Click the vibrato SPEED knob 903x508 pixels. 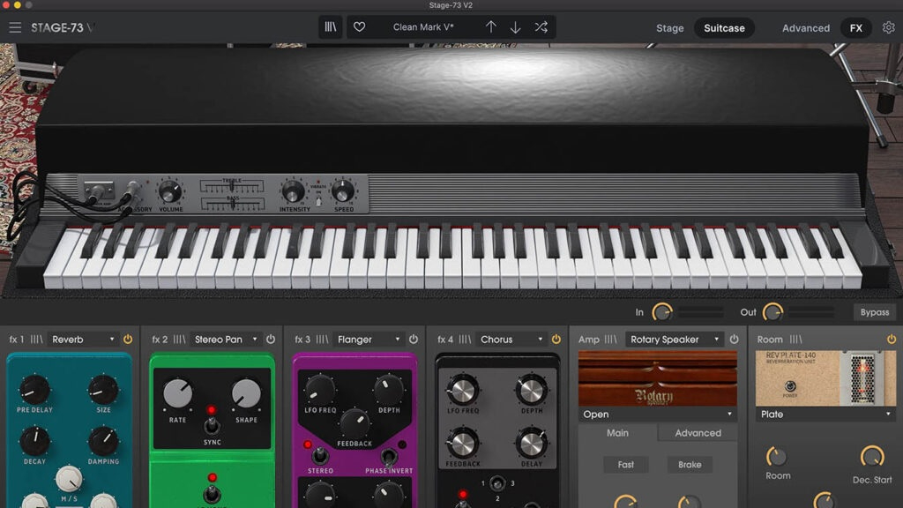coord(343,191)
